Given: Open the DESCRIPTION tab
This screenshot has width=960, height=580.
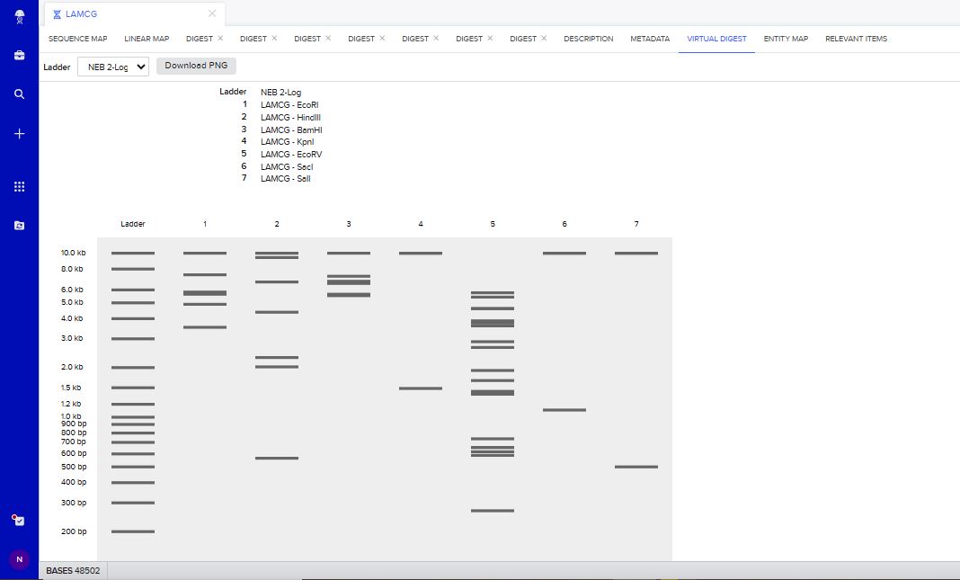Looking at the screenshot, I should (x=588, y=39).
